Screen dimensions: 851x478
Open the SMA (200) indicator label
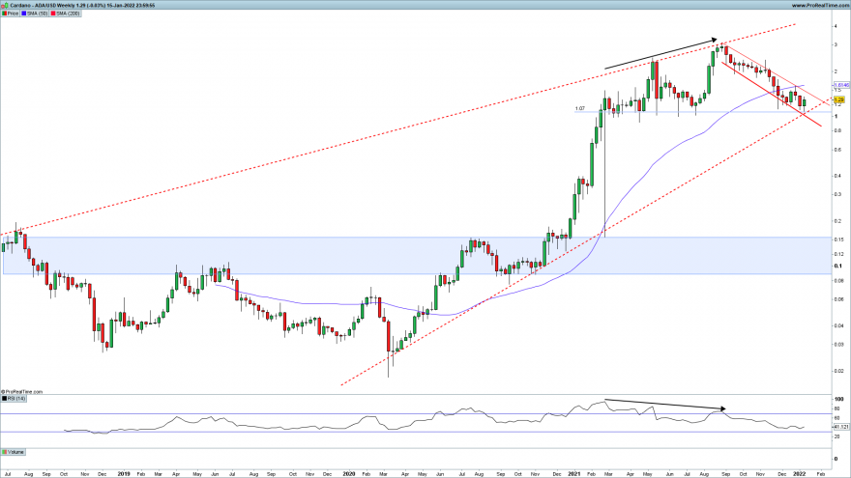(66, 13)
